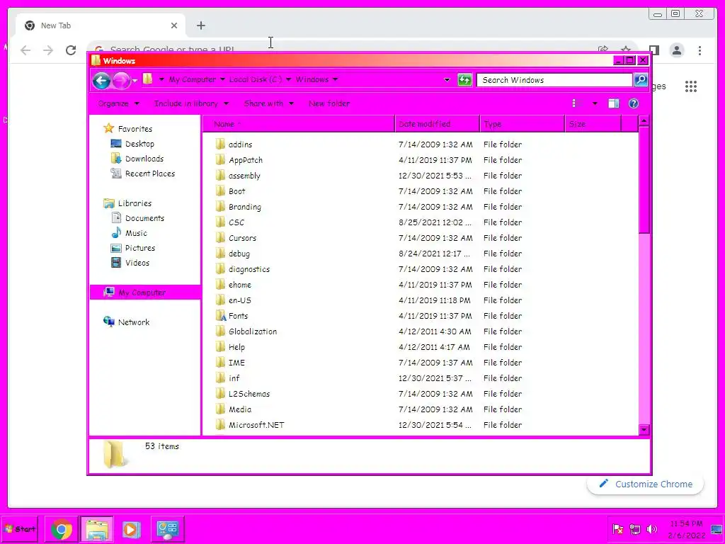Image resolution: width=725 pixels, height=544 pixels.
Task: Open Chrome profile avatar icon
Action: (x=676, y=50)
